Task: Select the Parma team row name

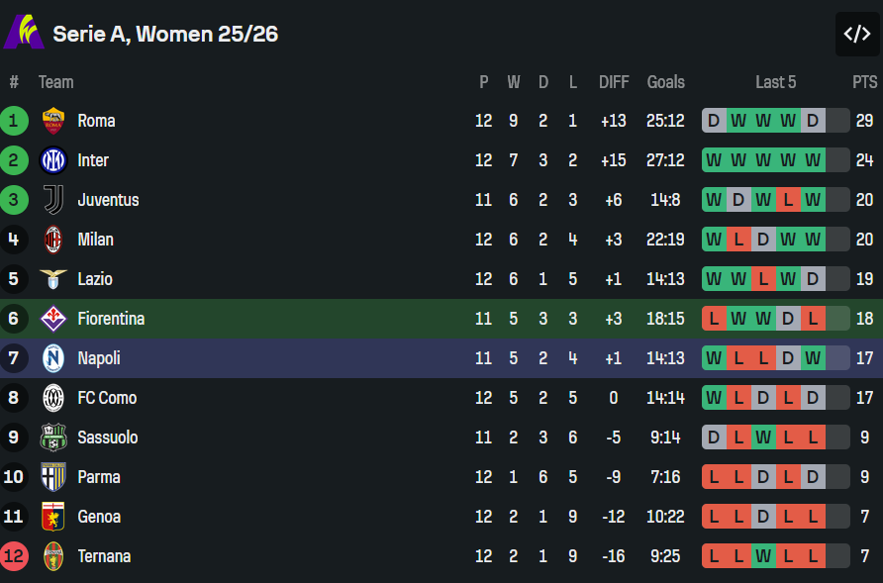Action: click(99, 477)
